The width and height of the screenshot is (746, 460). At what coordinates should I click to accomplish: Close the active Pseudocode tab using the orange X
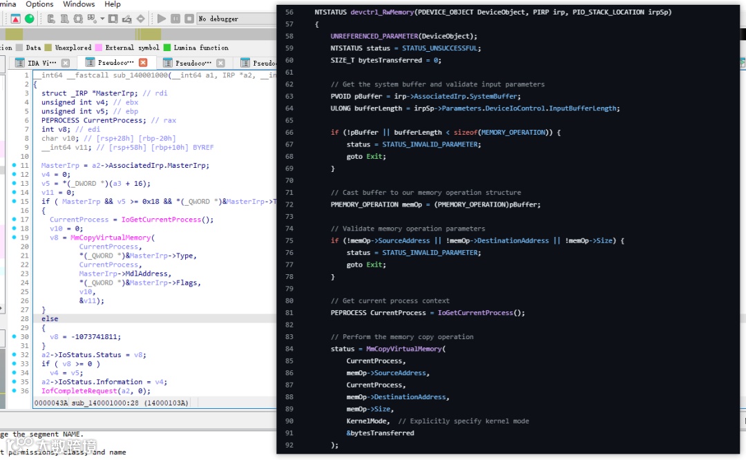[143, 62]
